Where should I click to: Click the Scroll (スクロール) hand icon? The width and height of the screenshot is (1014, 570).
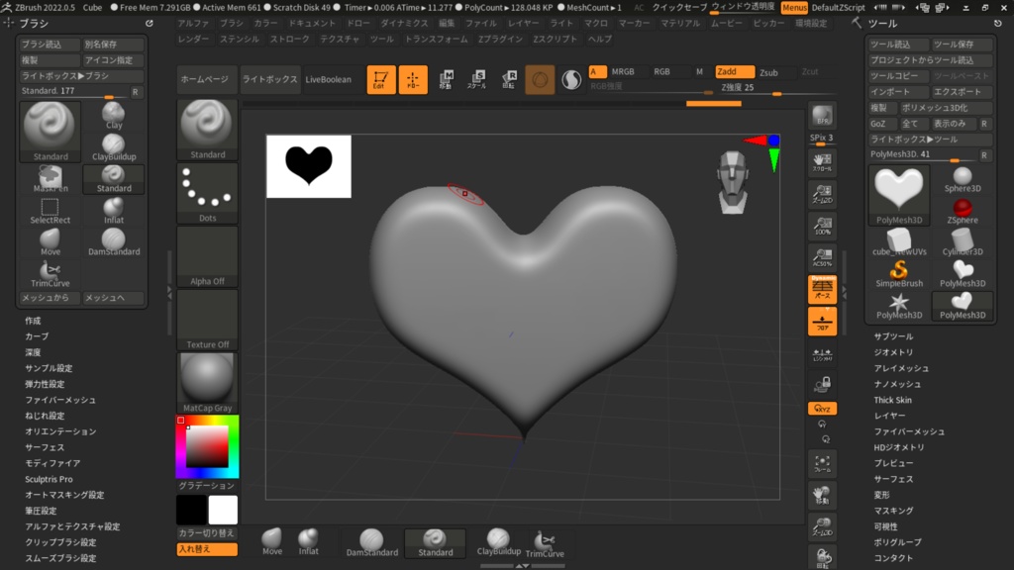pos(822,161)
